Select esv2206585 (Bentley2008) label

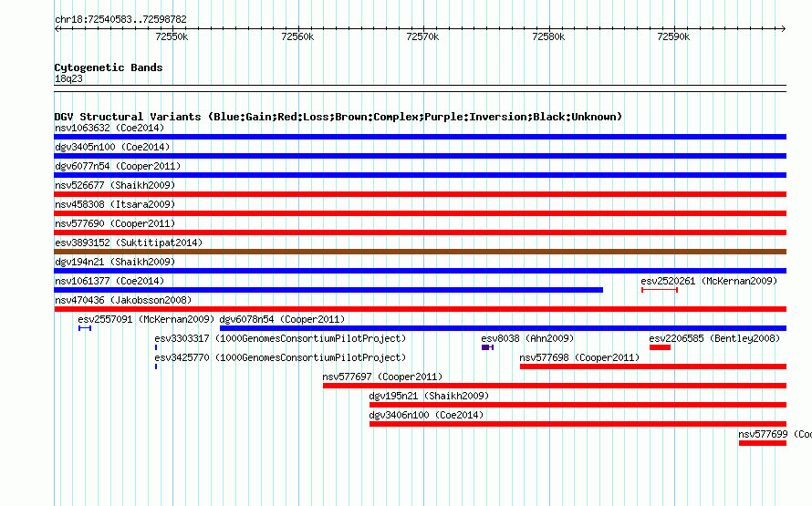tap(714, 338)
